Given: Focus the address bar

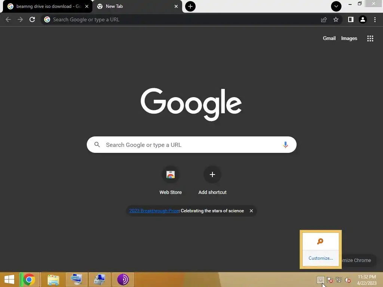Looking at the screenshot, I should tap(181, 19).
